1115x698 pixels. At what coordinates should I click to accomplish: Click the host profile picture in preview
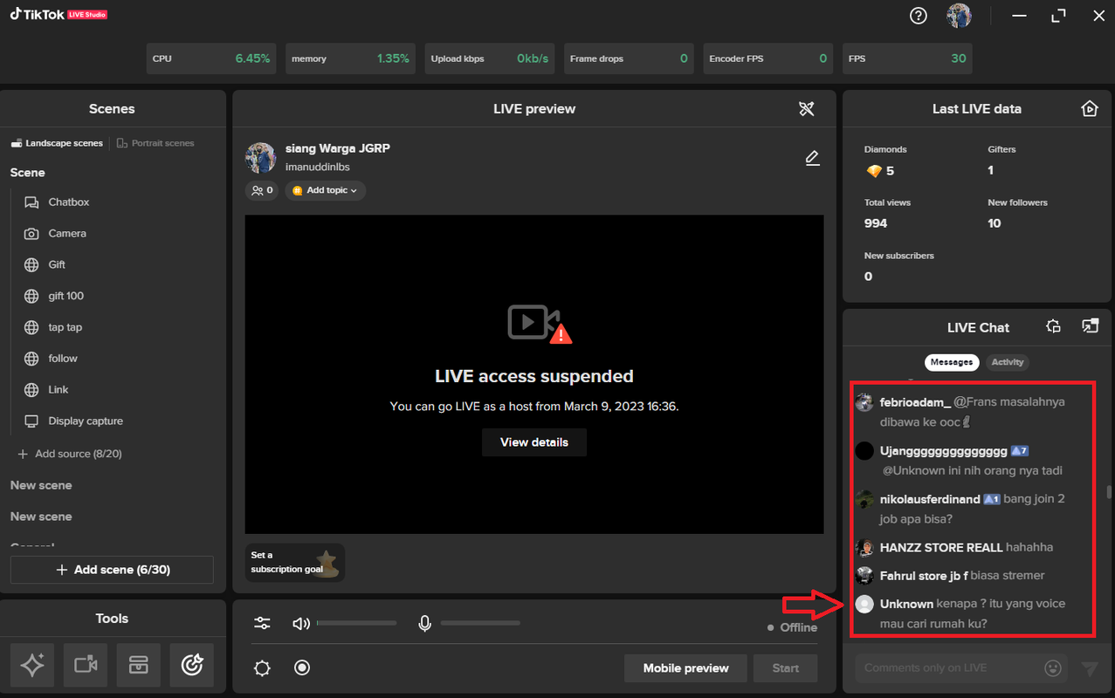pyautogui.click(x=261, y=157)
